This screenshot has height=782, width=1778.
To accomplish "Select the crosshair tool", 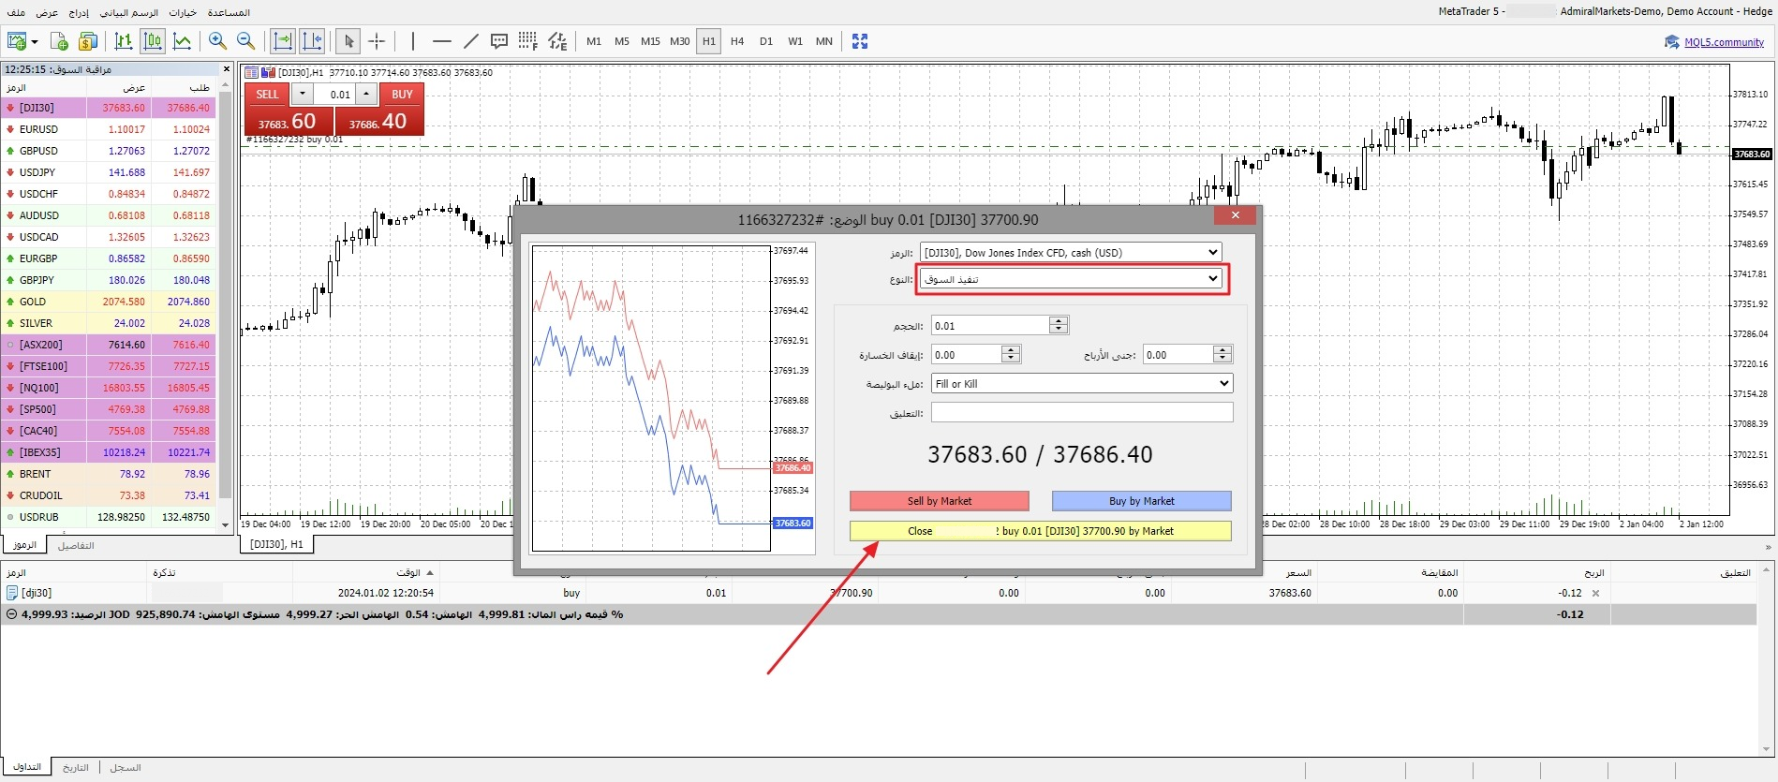I will point(377,41).
